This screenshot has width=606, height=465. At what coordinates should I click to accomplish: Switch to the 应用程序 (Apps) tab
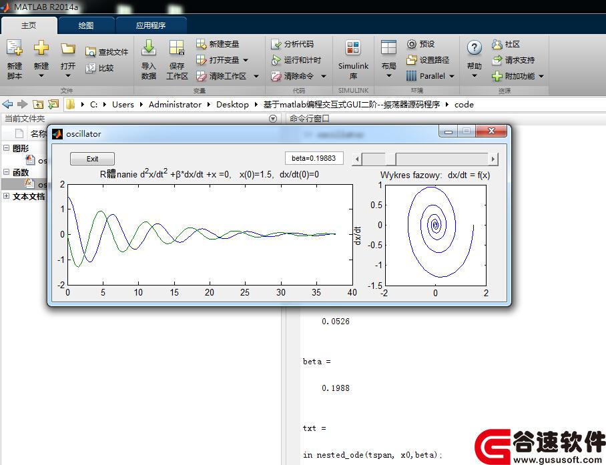(151, 25)
